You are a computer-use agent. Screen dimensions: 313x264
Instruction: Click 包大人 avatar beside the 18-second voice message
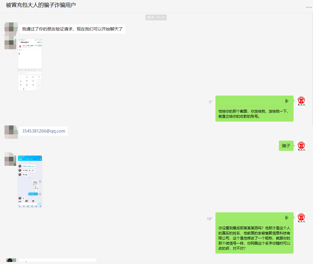pyautogui.click(x=301, y=218)
